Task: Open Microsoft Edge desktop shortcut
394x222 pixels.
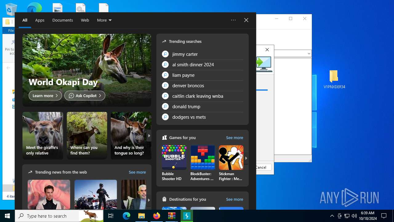Action: click(x=34, y=7)
